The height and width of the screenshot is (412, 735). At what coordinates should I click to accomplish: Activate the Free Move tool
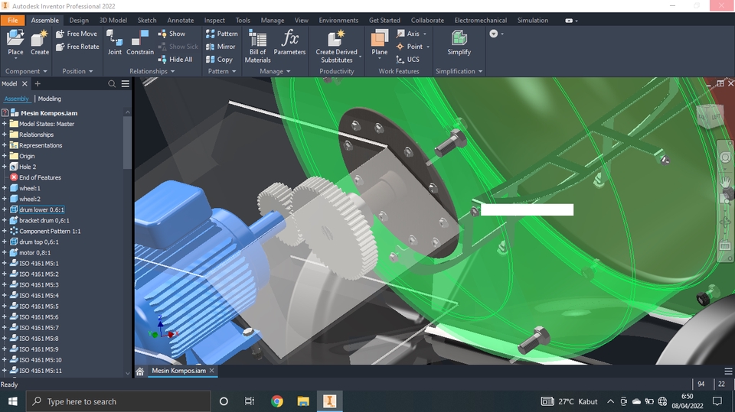77,34
